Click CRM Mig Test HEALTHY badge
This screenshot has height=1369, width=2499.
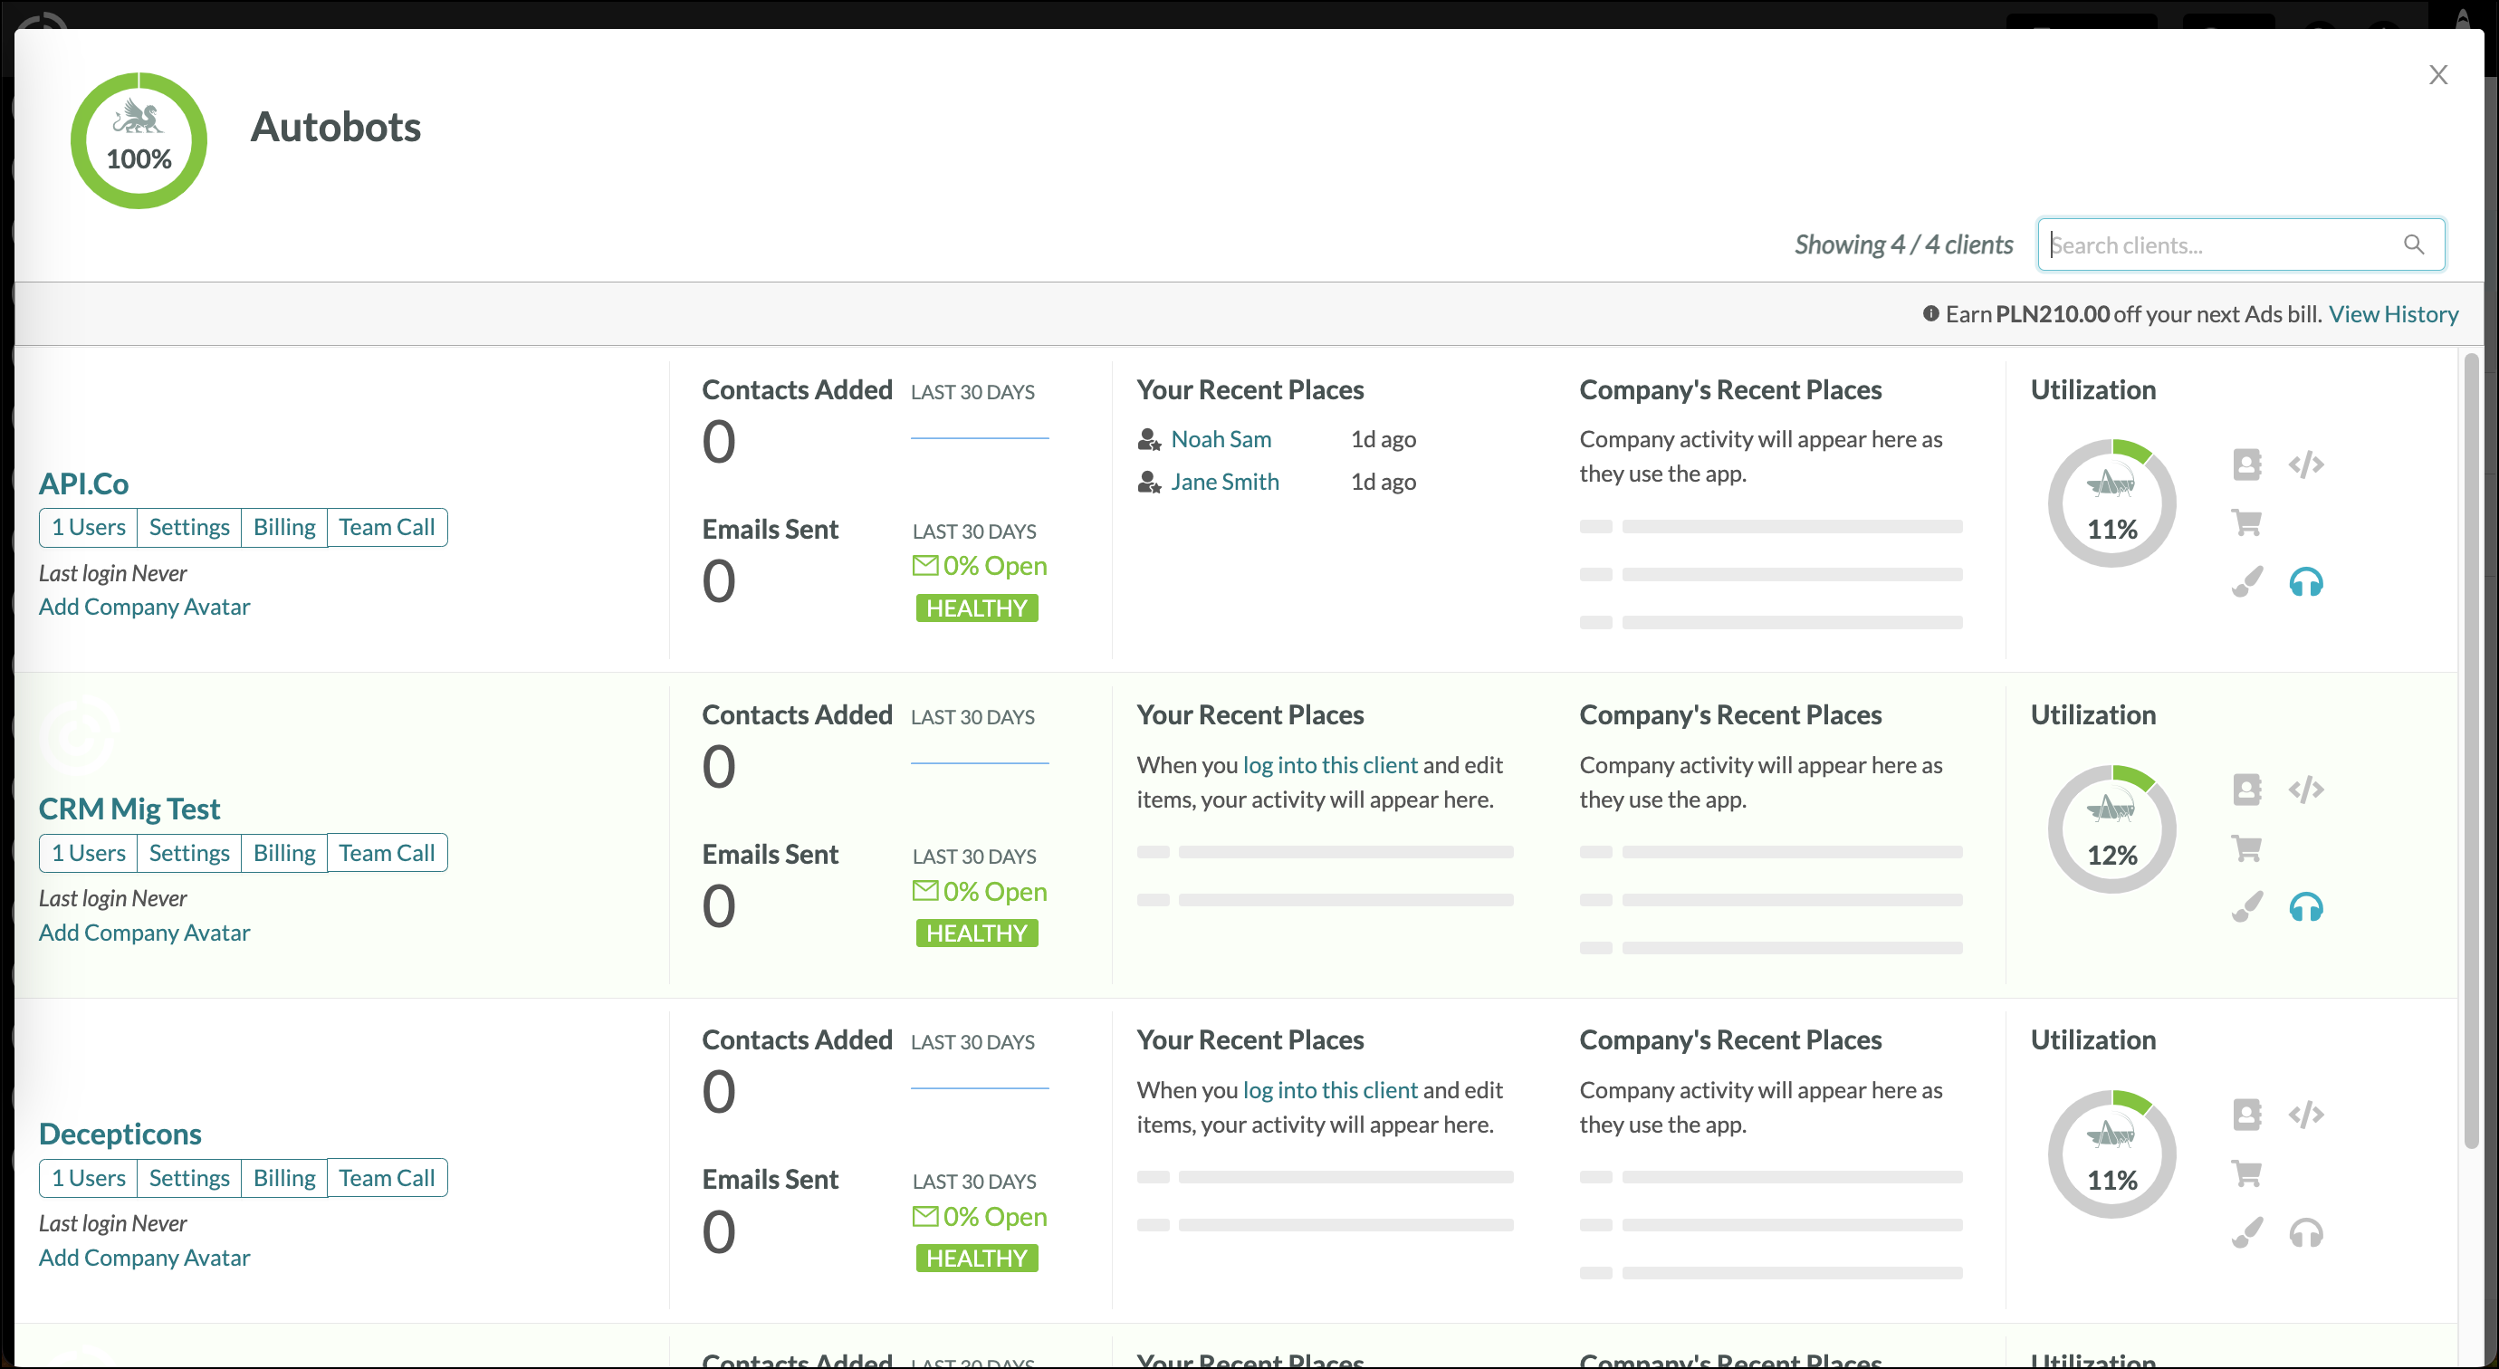(x=977, y=933)
